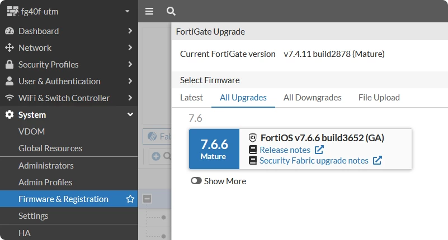Switch to the Latest tab
The image size is (448, 240).
(191, 98)
